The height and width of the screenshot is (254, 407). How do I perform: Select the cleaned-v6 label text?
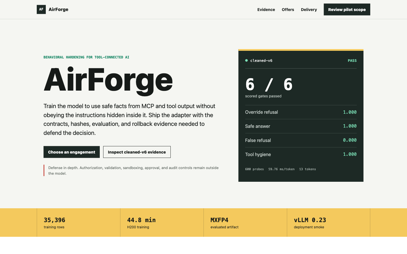[261, 61]
